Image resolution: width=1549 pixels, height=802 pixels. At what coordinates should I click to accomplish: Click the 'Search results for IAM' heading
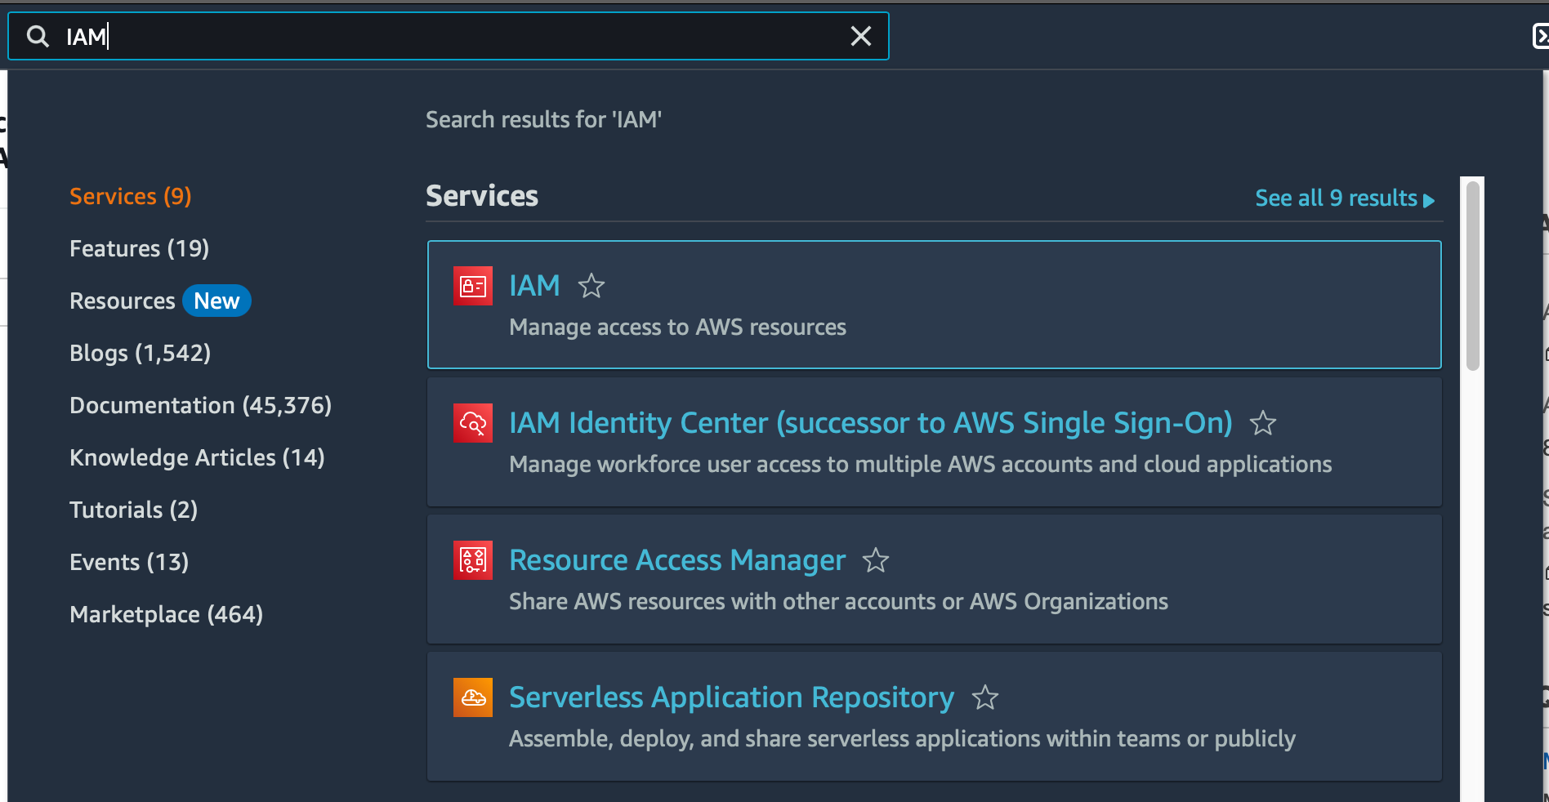543,119
